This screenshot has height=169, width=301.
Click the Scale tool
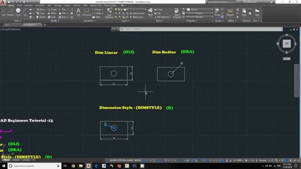tap(51, 17)
